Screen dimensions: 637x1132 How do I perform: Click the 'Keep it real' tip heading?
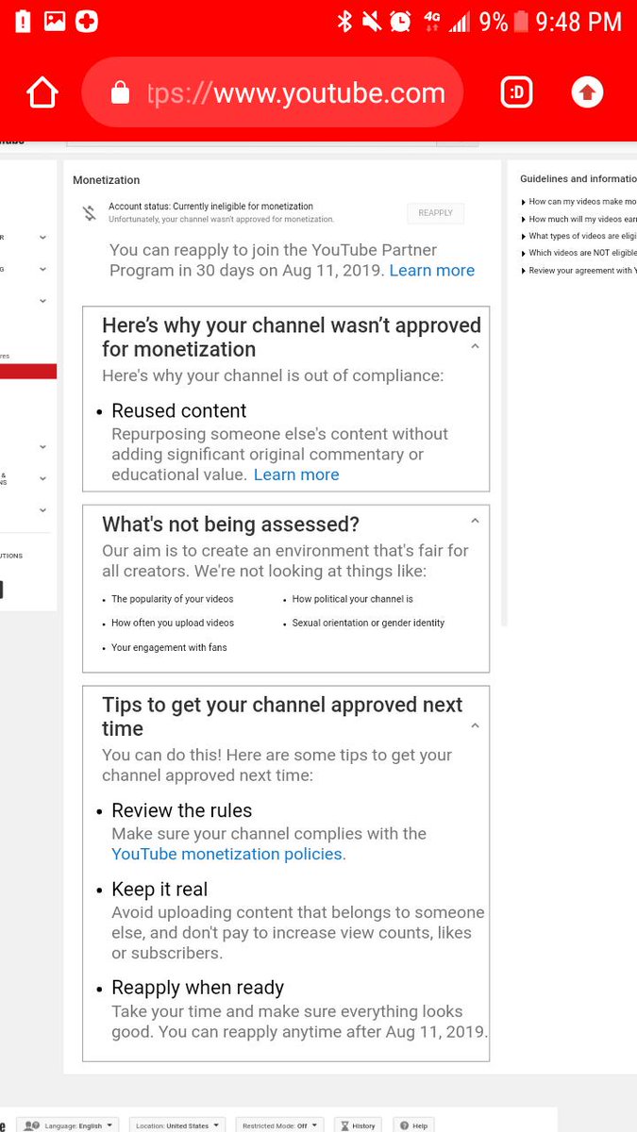[159, 890]
